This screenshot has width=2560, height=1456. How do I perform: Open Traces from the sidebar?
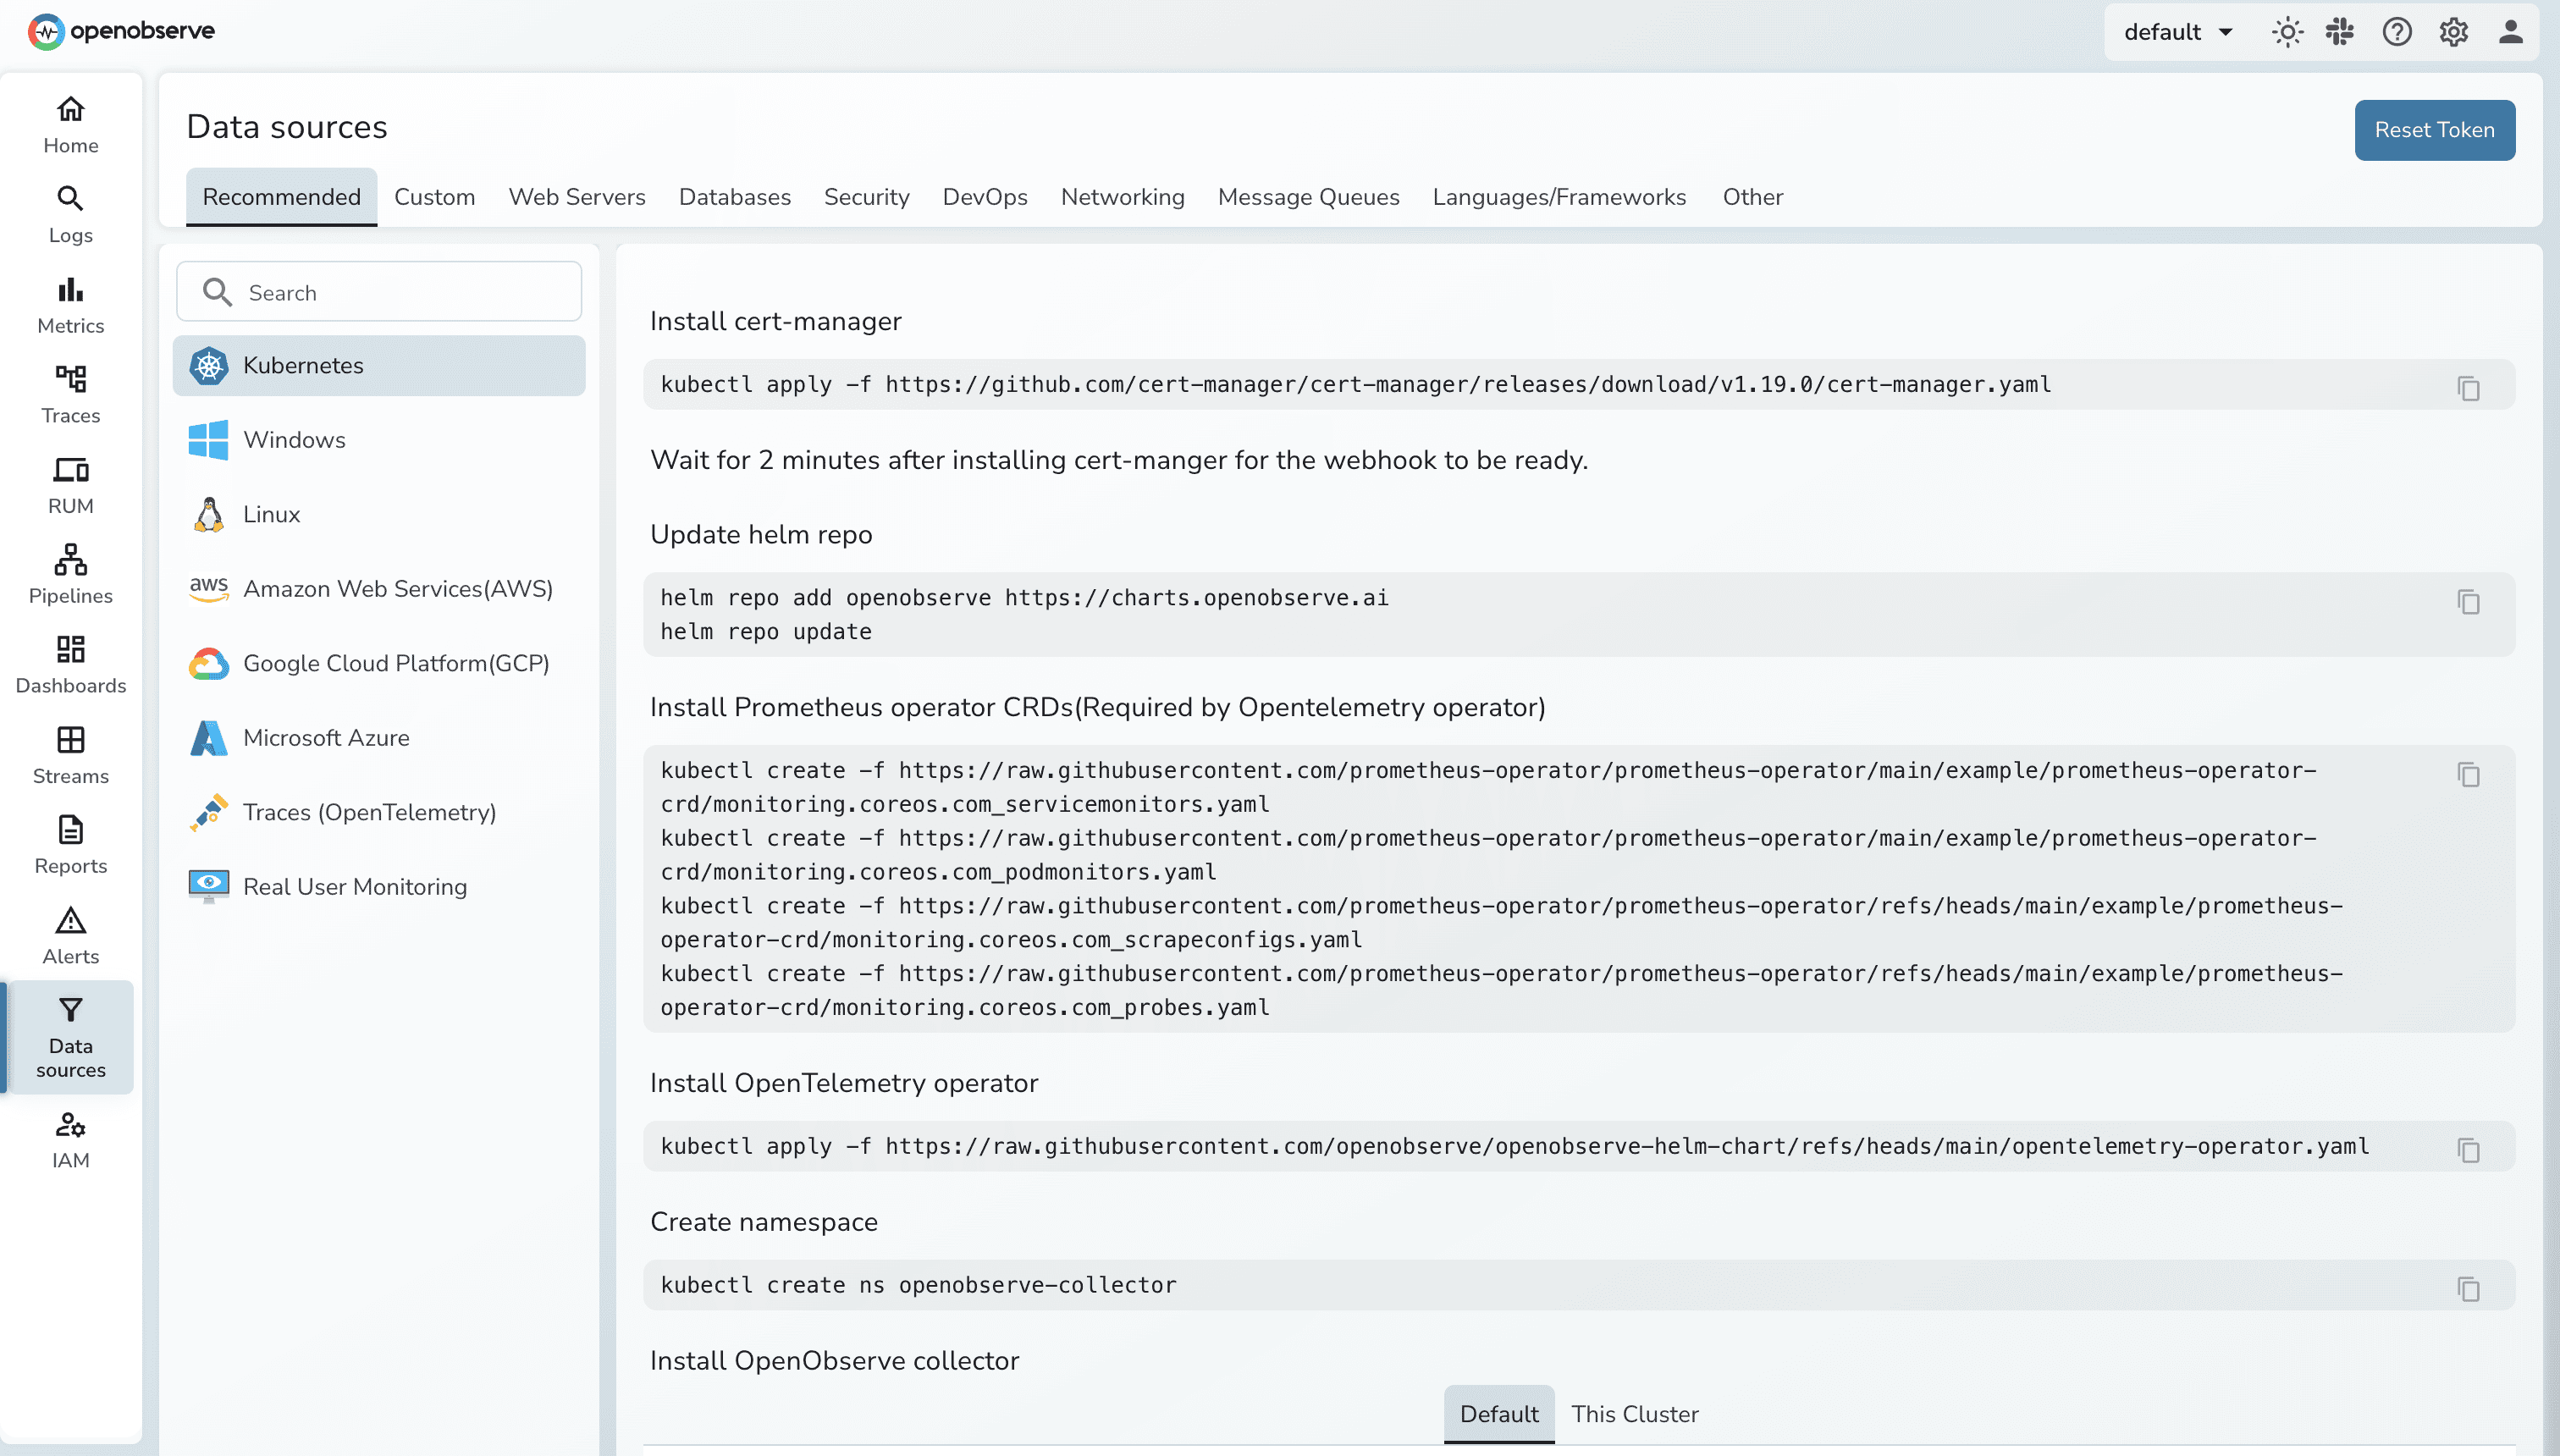(x=69, y=394)
